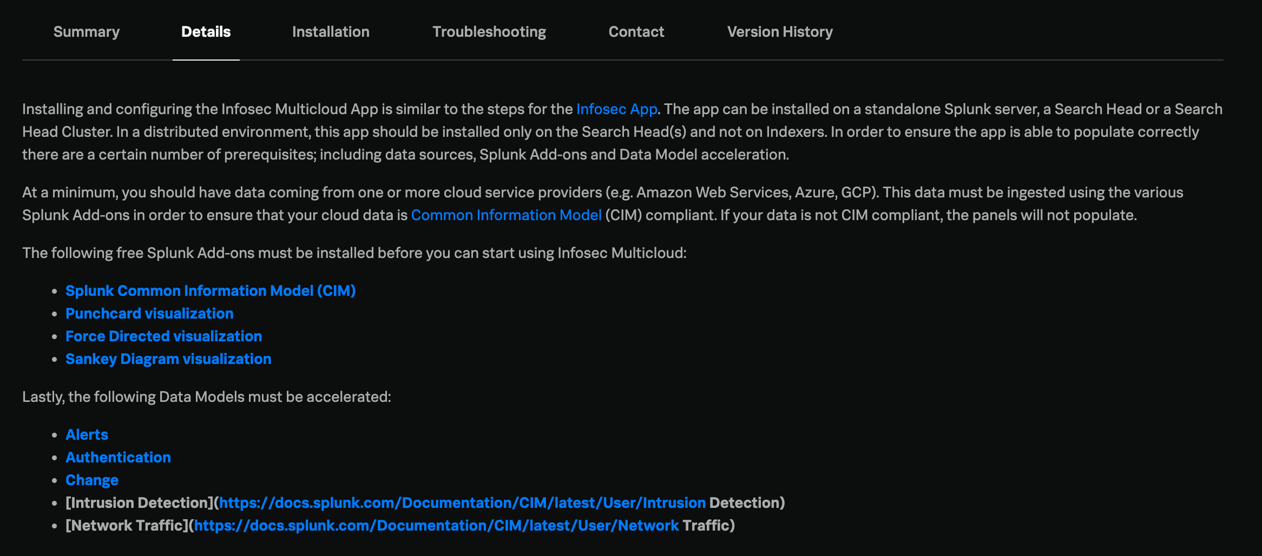This screenshot has width=1262, height=556.
Task: Follow the Infosec App link
Action: click(x=617, y=109)
